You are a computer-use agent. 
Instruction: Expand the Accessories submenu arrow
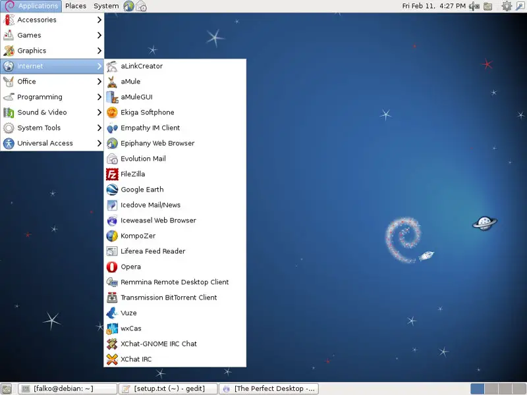coord(99,20)
